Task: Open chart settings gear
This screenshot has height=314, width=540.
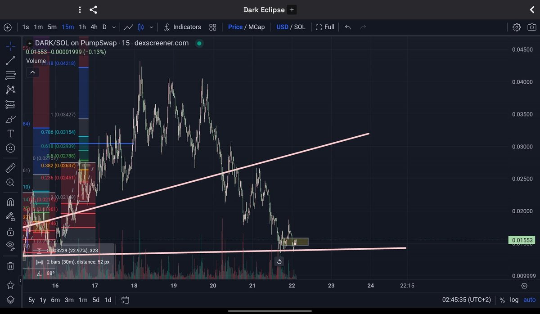Action: coord(517,27)
